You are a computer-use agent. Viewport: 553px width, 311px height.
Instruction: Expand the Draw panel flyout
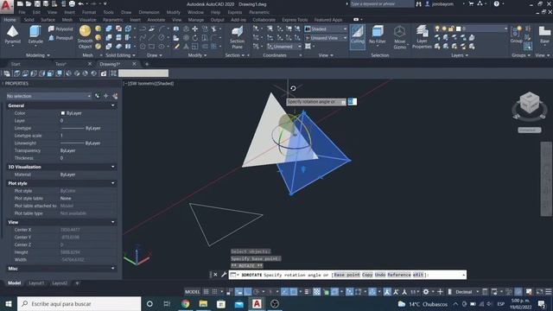(154, 55)
